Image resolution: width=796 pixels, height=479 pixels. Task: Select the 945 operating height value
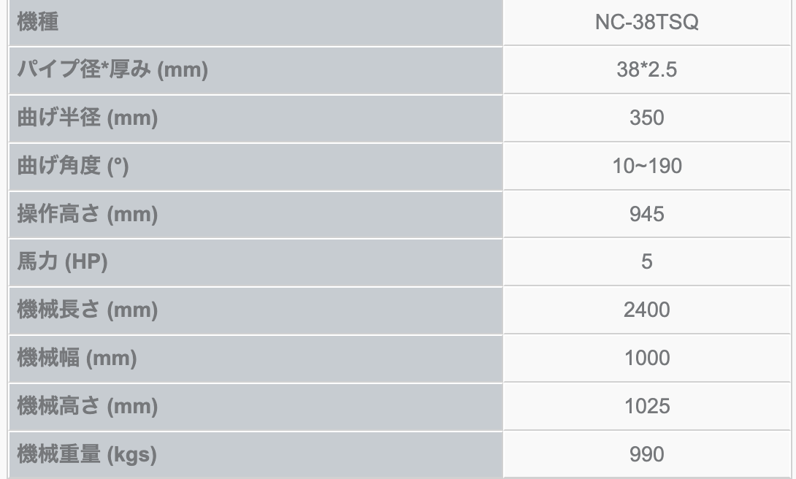(x=646, y=215)
